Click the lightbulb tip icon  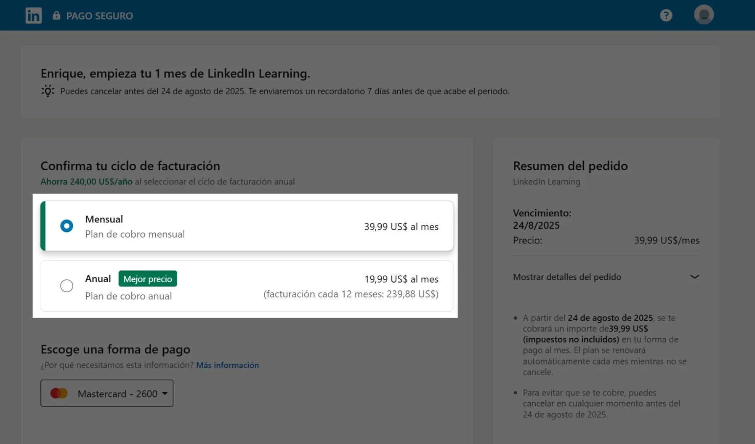coord(48,91)
